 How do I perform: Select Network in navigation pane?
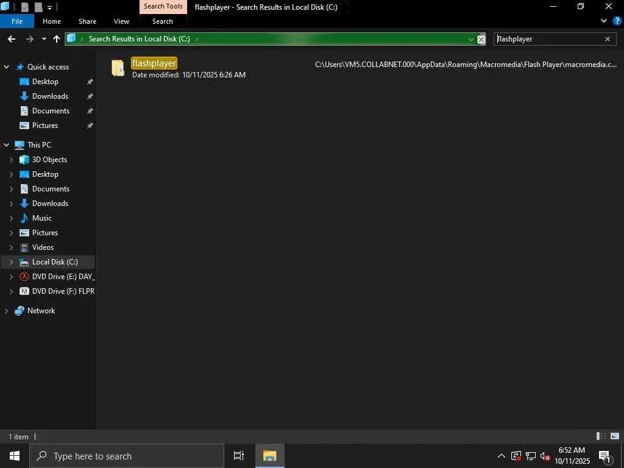[x=41, y=311]
